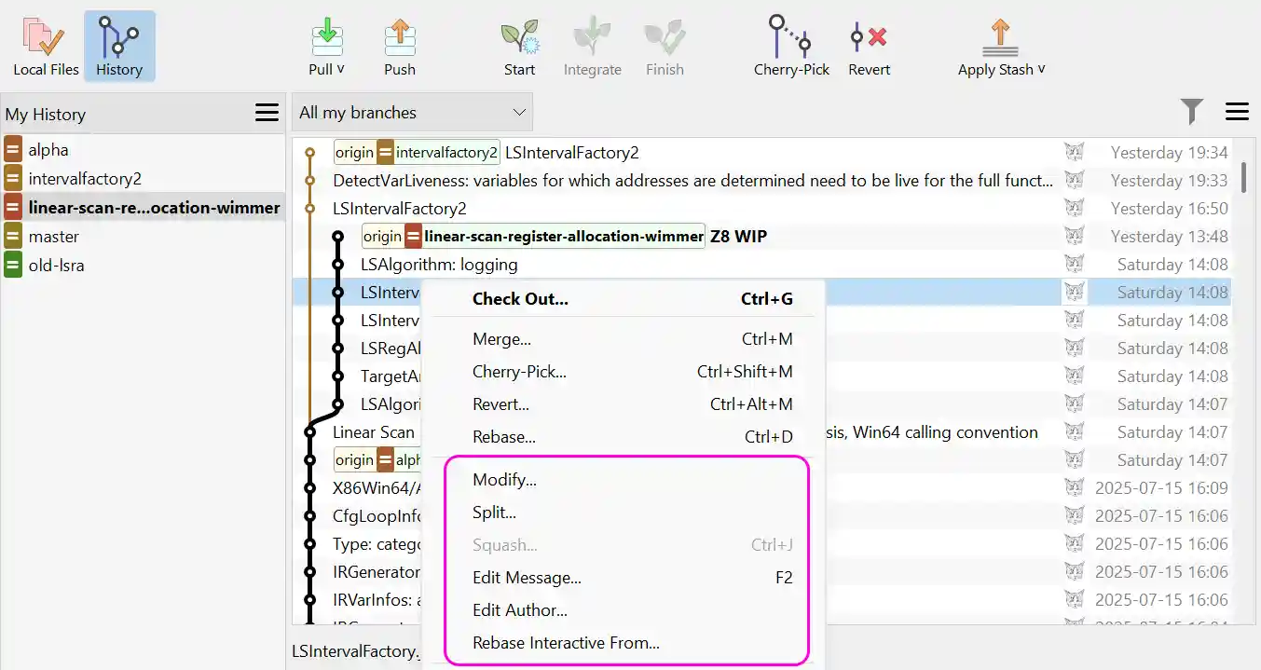The width and height of the screenshot is (1261, 670).
Task: Select Edit Message in the context menu
Action: (528, 577)
